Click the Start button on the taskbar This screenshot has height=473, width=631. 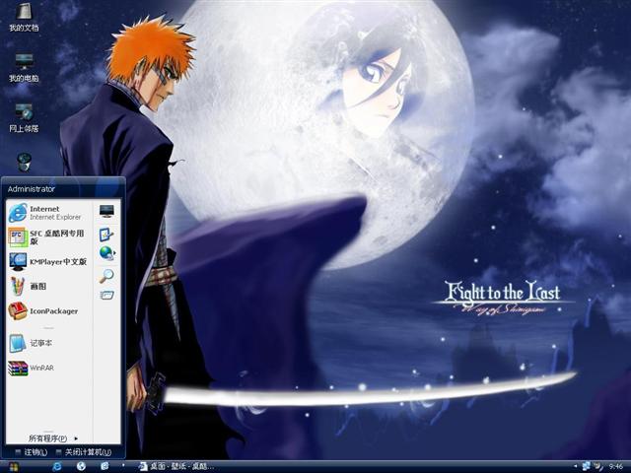pos(13,466)
